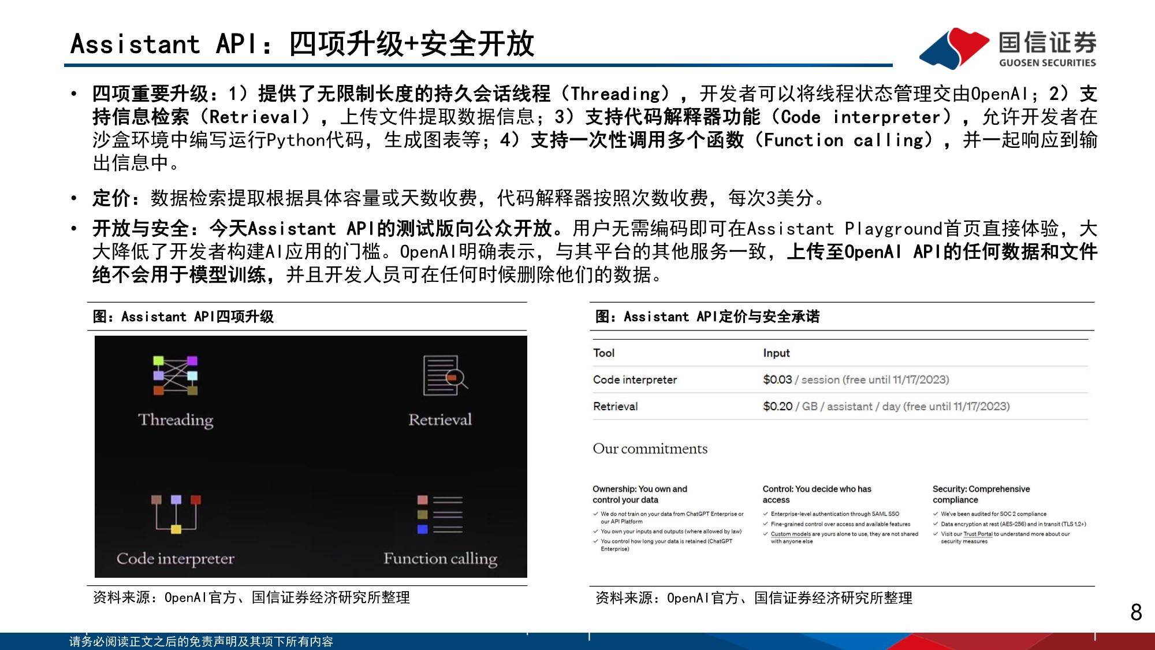Click the 'Function calling' label
Screen dimensions: 1155x650
point(440,559)
